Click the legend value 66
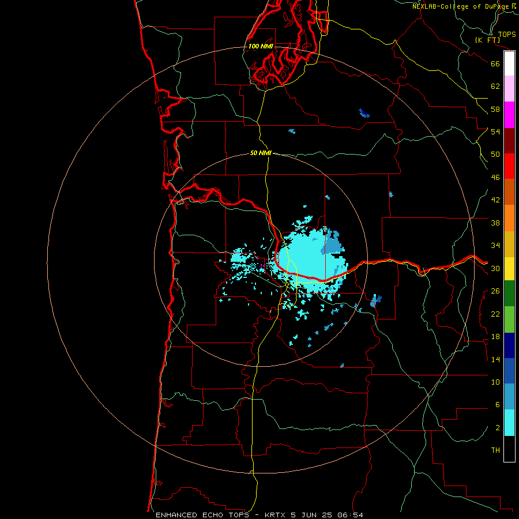The height and width of the screenshot is (519, 519). coord(495,63)
